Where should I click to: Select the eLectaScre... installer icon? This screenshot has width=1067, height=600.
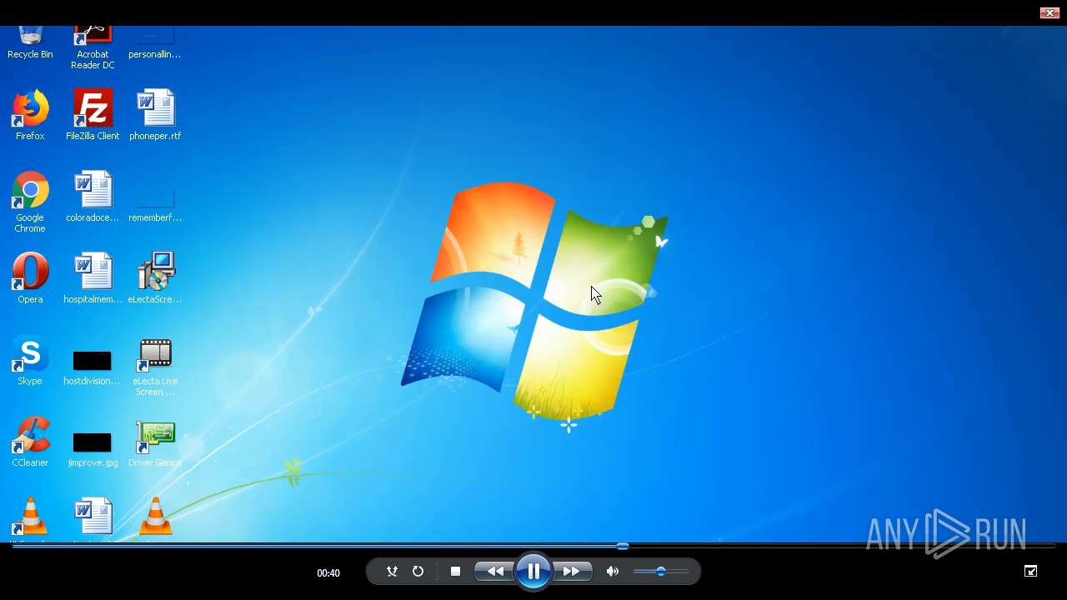155,278
